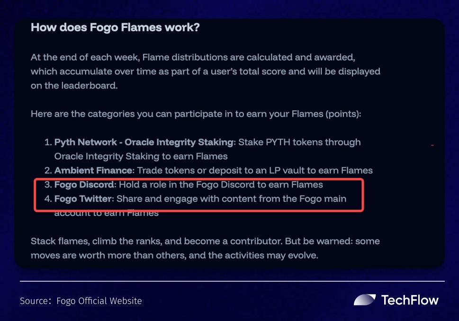Viewport: 459px width, 321px height.
Task: Click list number 3 beside Fogo Discord
Action: point(47,185)
